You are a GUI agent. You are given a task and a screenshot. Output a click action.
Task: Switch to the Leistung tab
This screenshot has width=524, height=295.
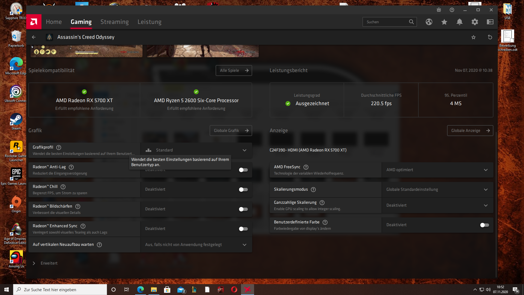point(149,22)
